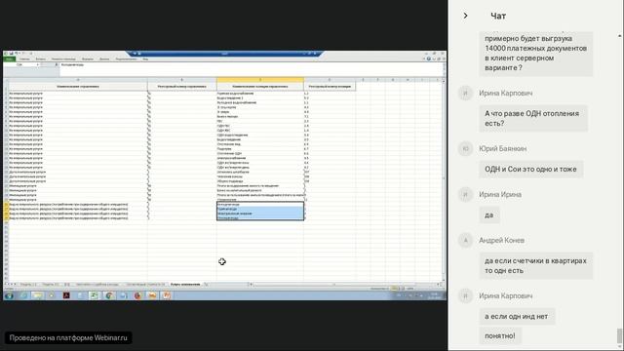Screen dimensions: 624x351
Task: Click inside the Name Box field
Action: click(x=19, y=64)
